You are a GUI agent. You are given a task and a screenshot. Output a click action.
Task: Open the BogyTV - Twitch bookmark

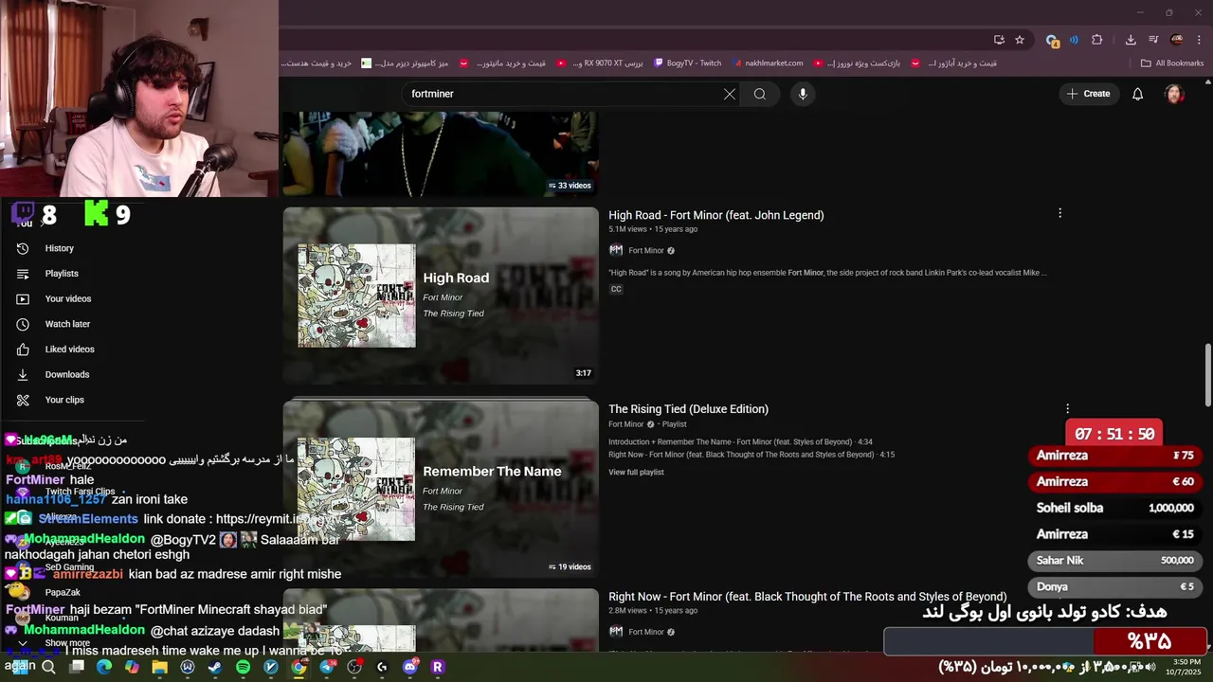[x=687, y=63]
